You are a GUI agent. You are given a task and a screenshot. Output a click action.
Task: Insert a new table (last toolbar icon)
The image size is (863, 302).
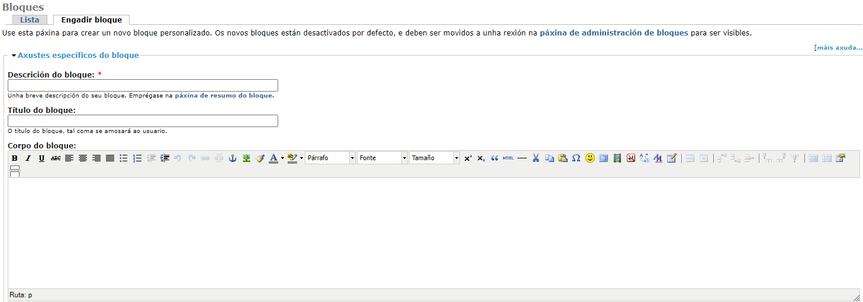840,158
